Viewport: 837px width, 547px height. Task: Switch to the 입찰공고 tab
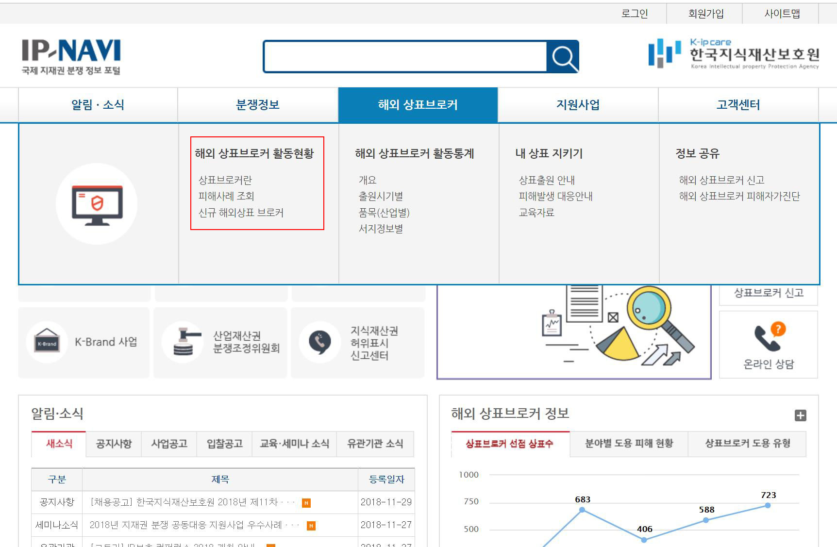click(224, 444)
